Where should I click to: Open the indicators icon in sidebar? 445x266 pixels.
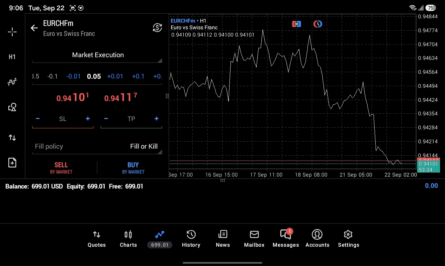[12, 82]
